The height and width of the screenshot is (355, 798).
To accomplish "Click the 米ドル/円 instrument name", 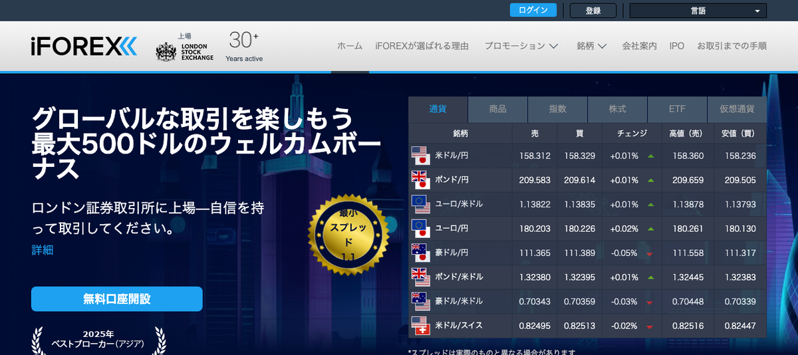I will pos(452,156).
